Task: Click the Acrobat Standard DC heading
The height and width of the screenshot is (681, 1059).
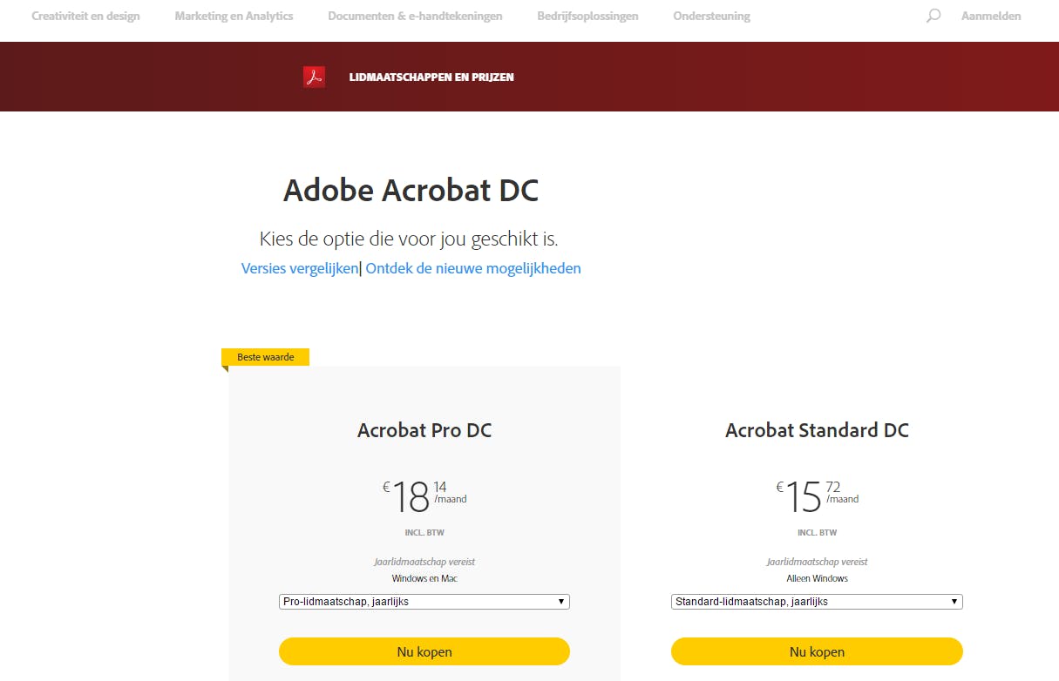Action: [x=817, y=430]
